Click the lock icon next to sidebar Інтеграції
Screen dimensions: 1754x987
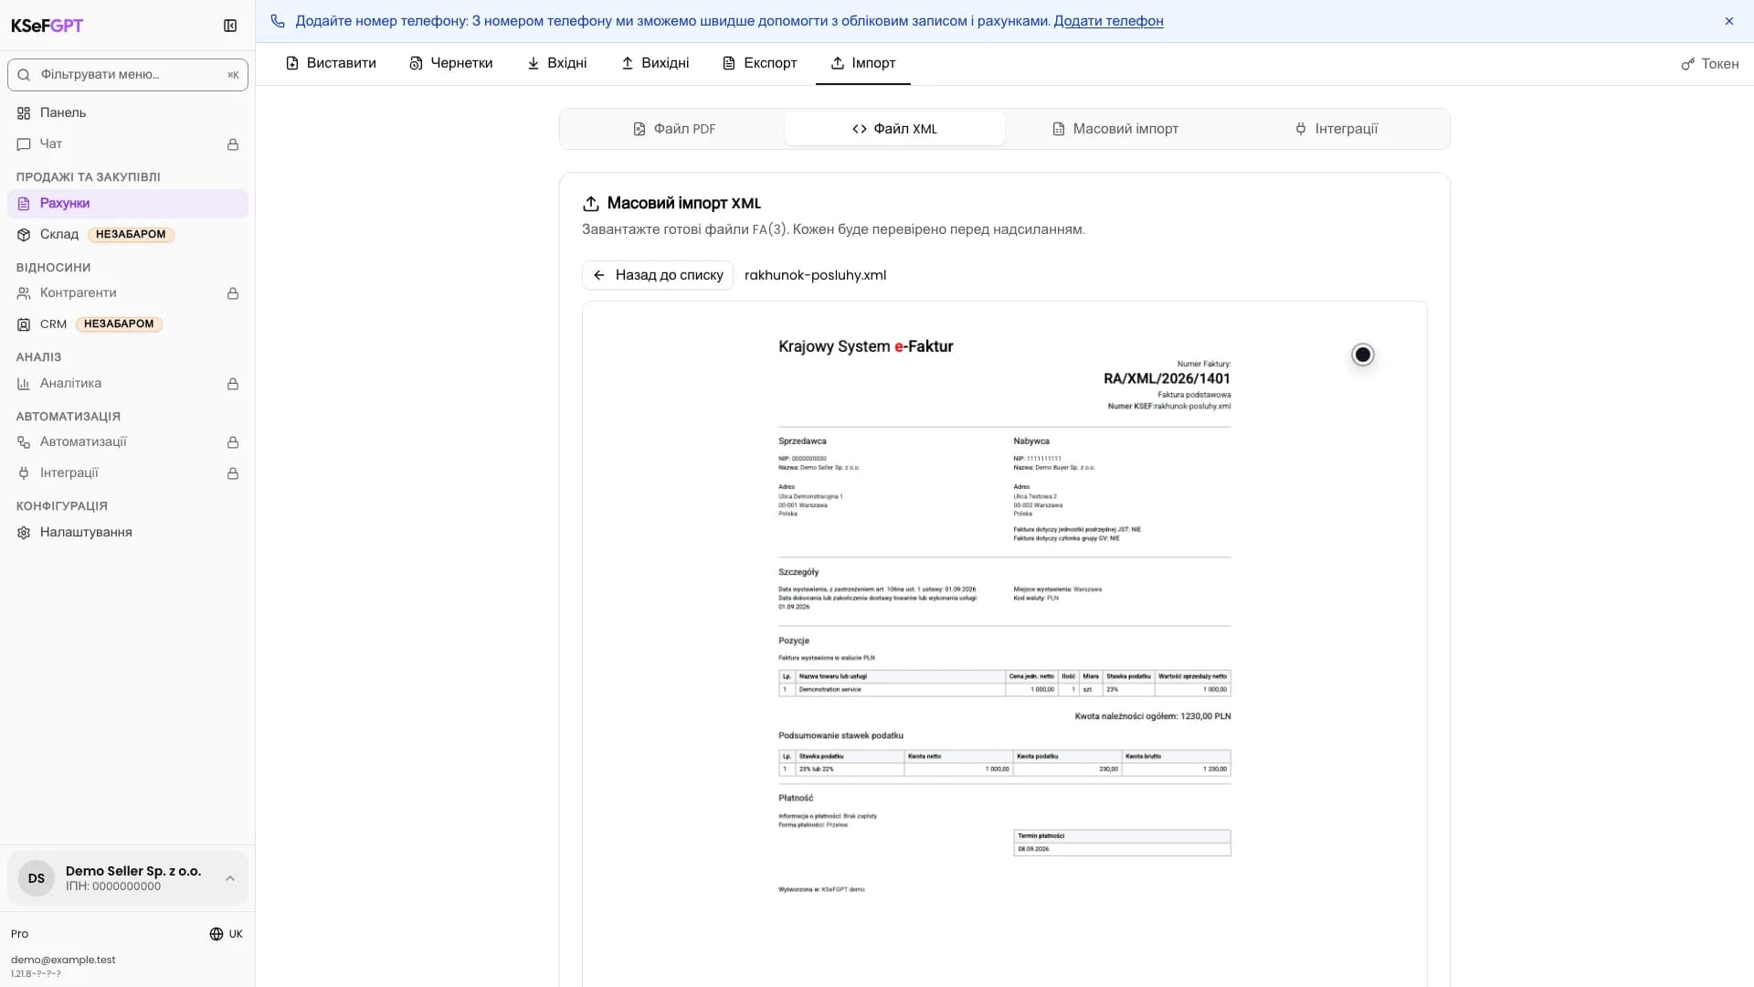tap(233, 473)
